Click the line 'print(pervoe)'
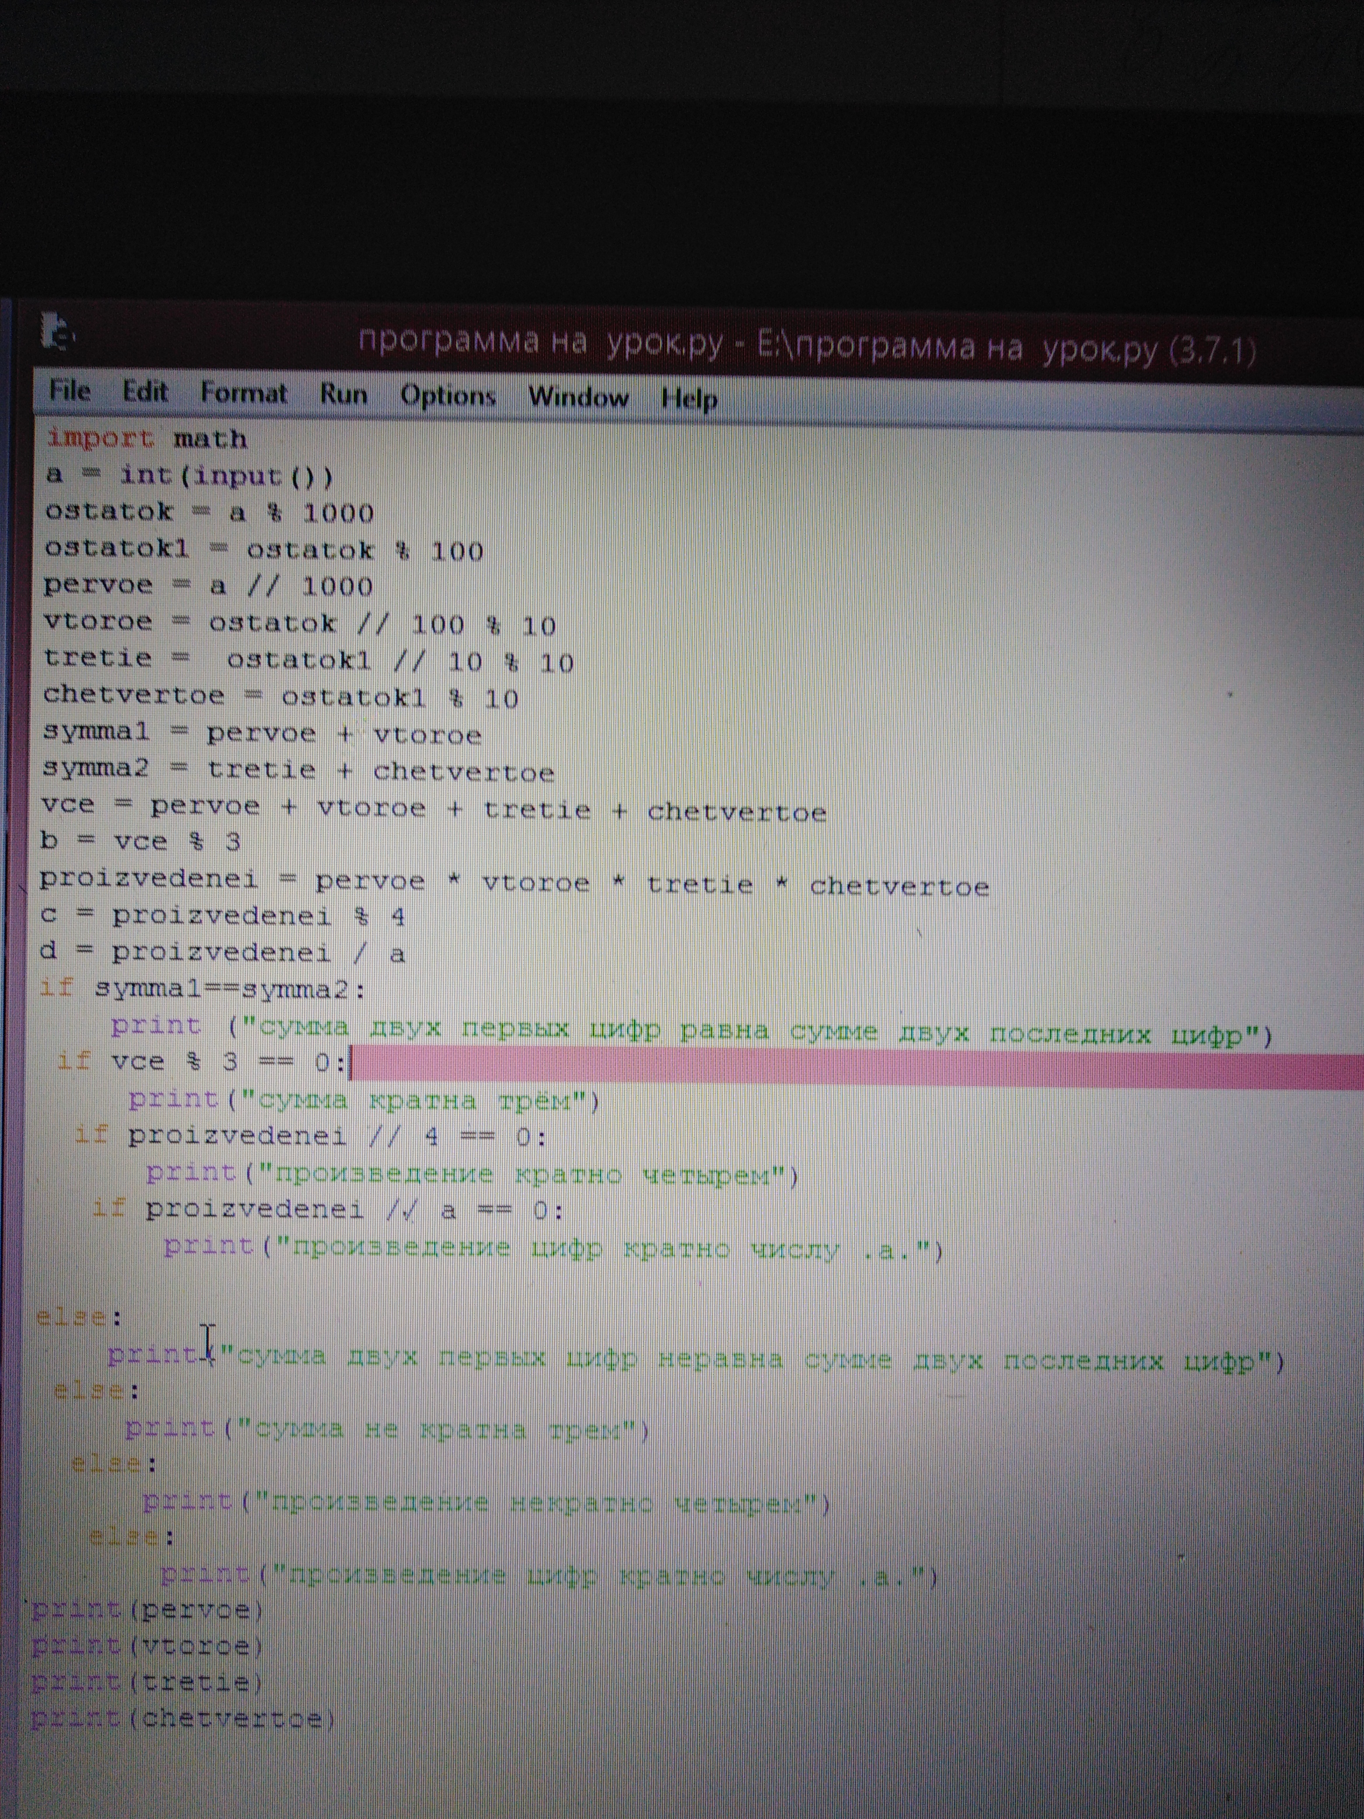 [x=147, y=1609]
